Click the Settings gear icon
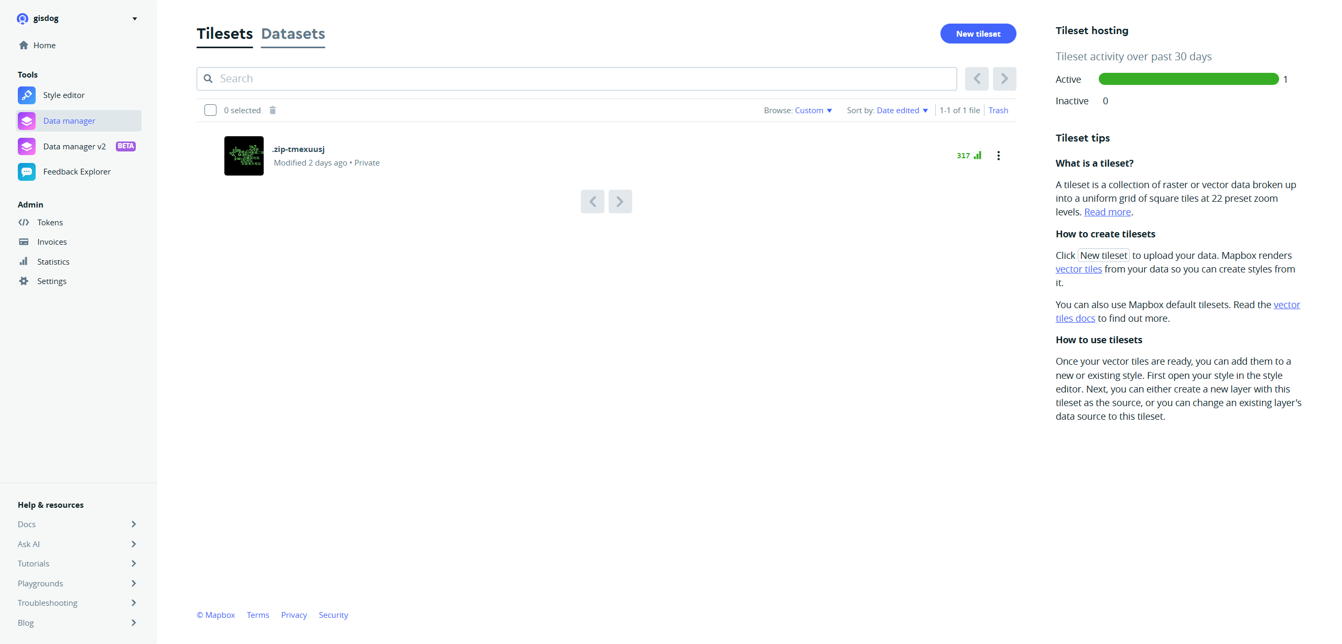Image resolution: width=1342 pixels, height=644 pixels. pyautogui.click(x=24, y=281)
